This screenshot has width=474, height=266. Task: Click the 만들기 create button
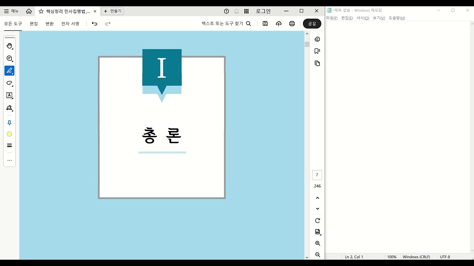pos(113,11)
